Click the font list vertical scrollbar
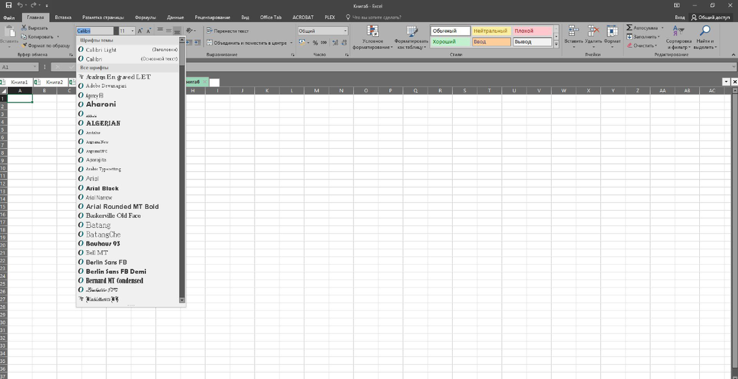Image resolution: width=738 pixels, height=379 pixels. click(182, 170)
